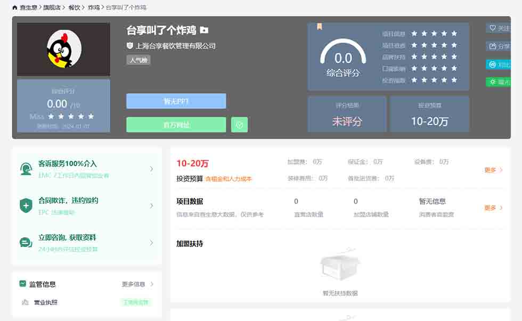This screenshot has width=522, height=321.
Task: Navigate to 餐饮 breadcrumb category
Action: coord(75,7)
